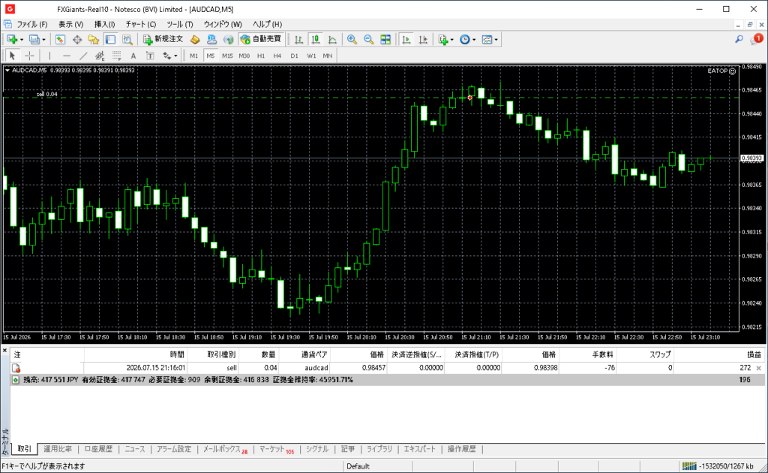The height and width of the screenshot is (473, 768).
Task: Open the indicators list icon
Action: 443,40
